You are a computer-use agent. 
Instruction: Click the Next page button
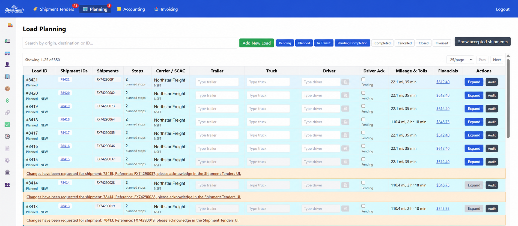click(x=497, y=60)
